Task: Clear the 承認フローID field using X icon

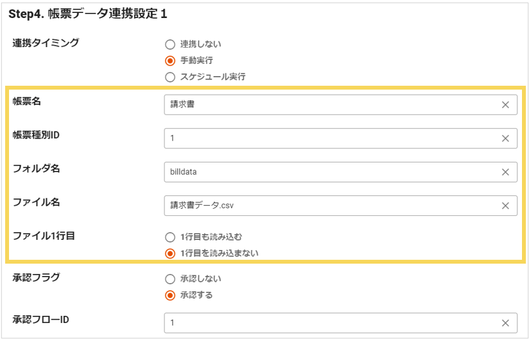Action: (505, 323)
